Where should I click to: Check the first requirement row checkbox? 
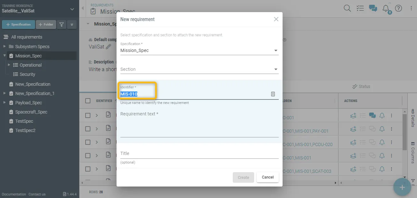click(88, 115)
